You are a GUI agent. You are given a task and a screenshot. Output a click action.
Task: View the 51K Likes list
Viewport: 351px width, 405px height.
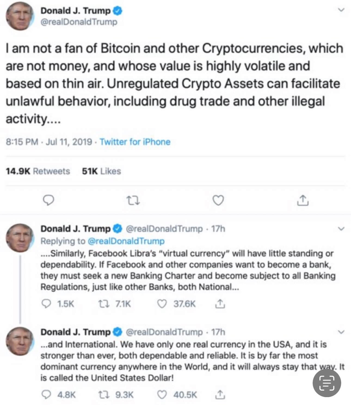pyautogui.click(x=101, y=171)
